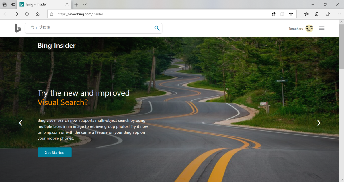Click the Get Started button
344x182 pixels.
click(54, 152)
